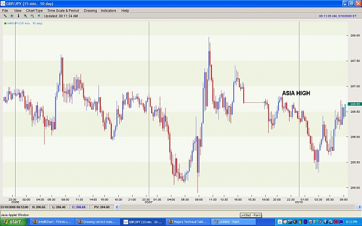Click the PV: 204.60 status field
Image resolution: width=362 pixels, height=226 pixels.
101,207
